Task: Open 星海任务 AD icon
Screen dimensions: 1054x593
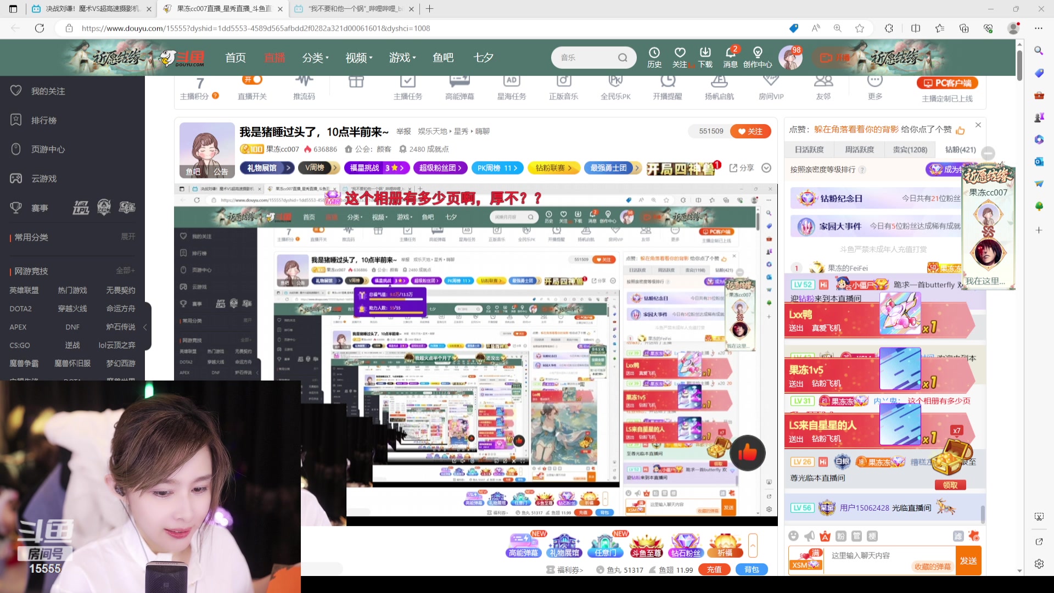Action: (x=512, y=88)
